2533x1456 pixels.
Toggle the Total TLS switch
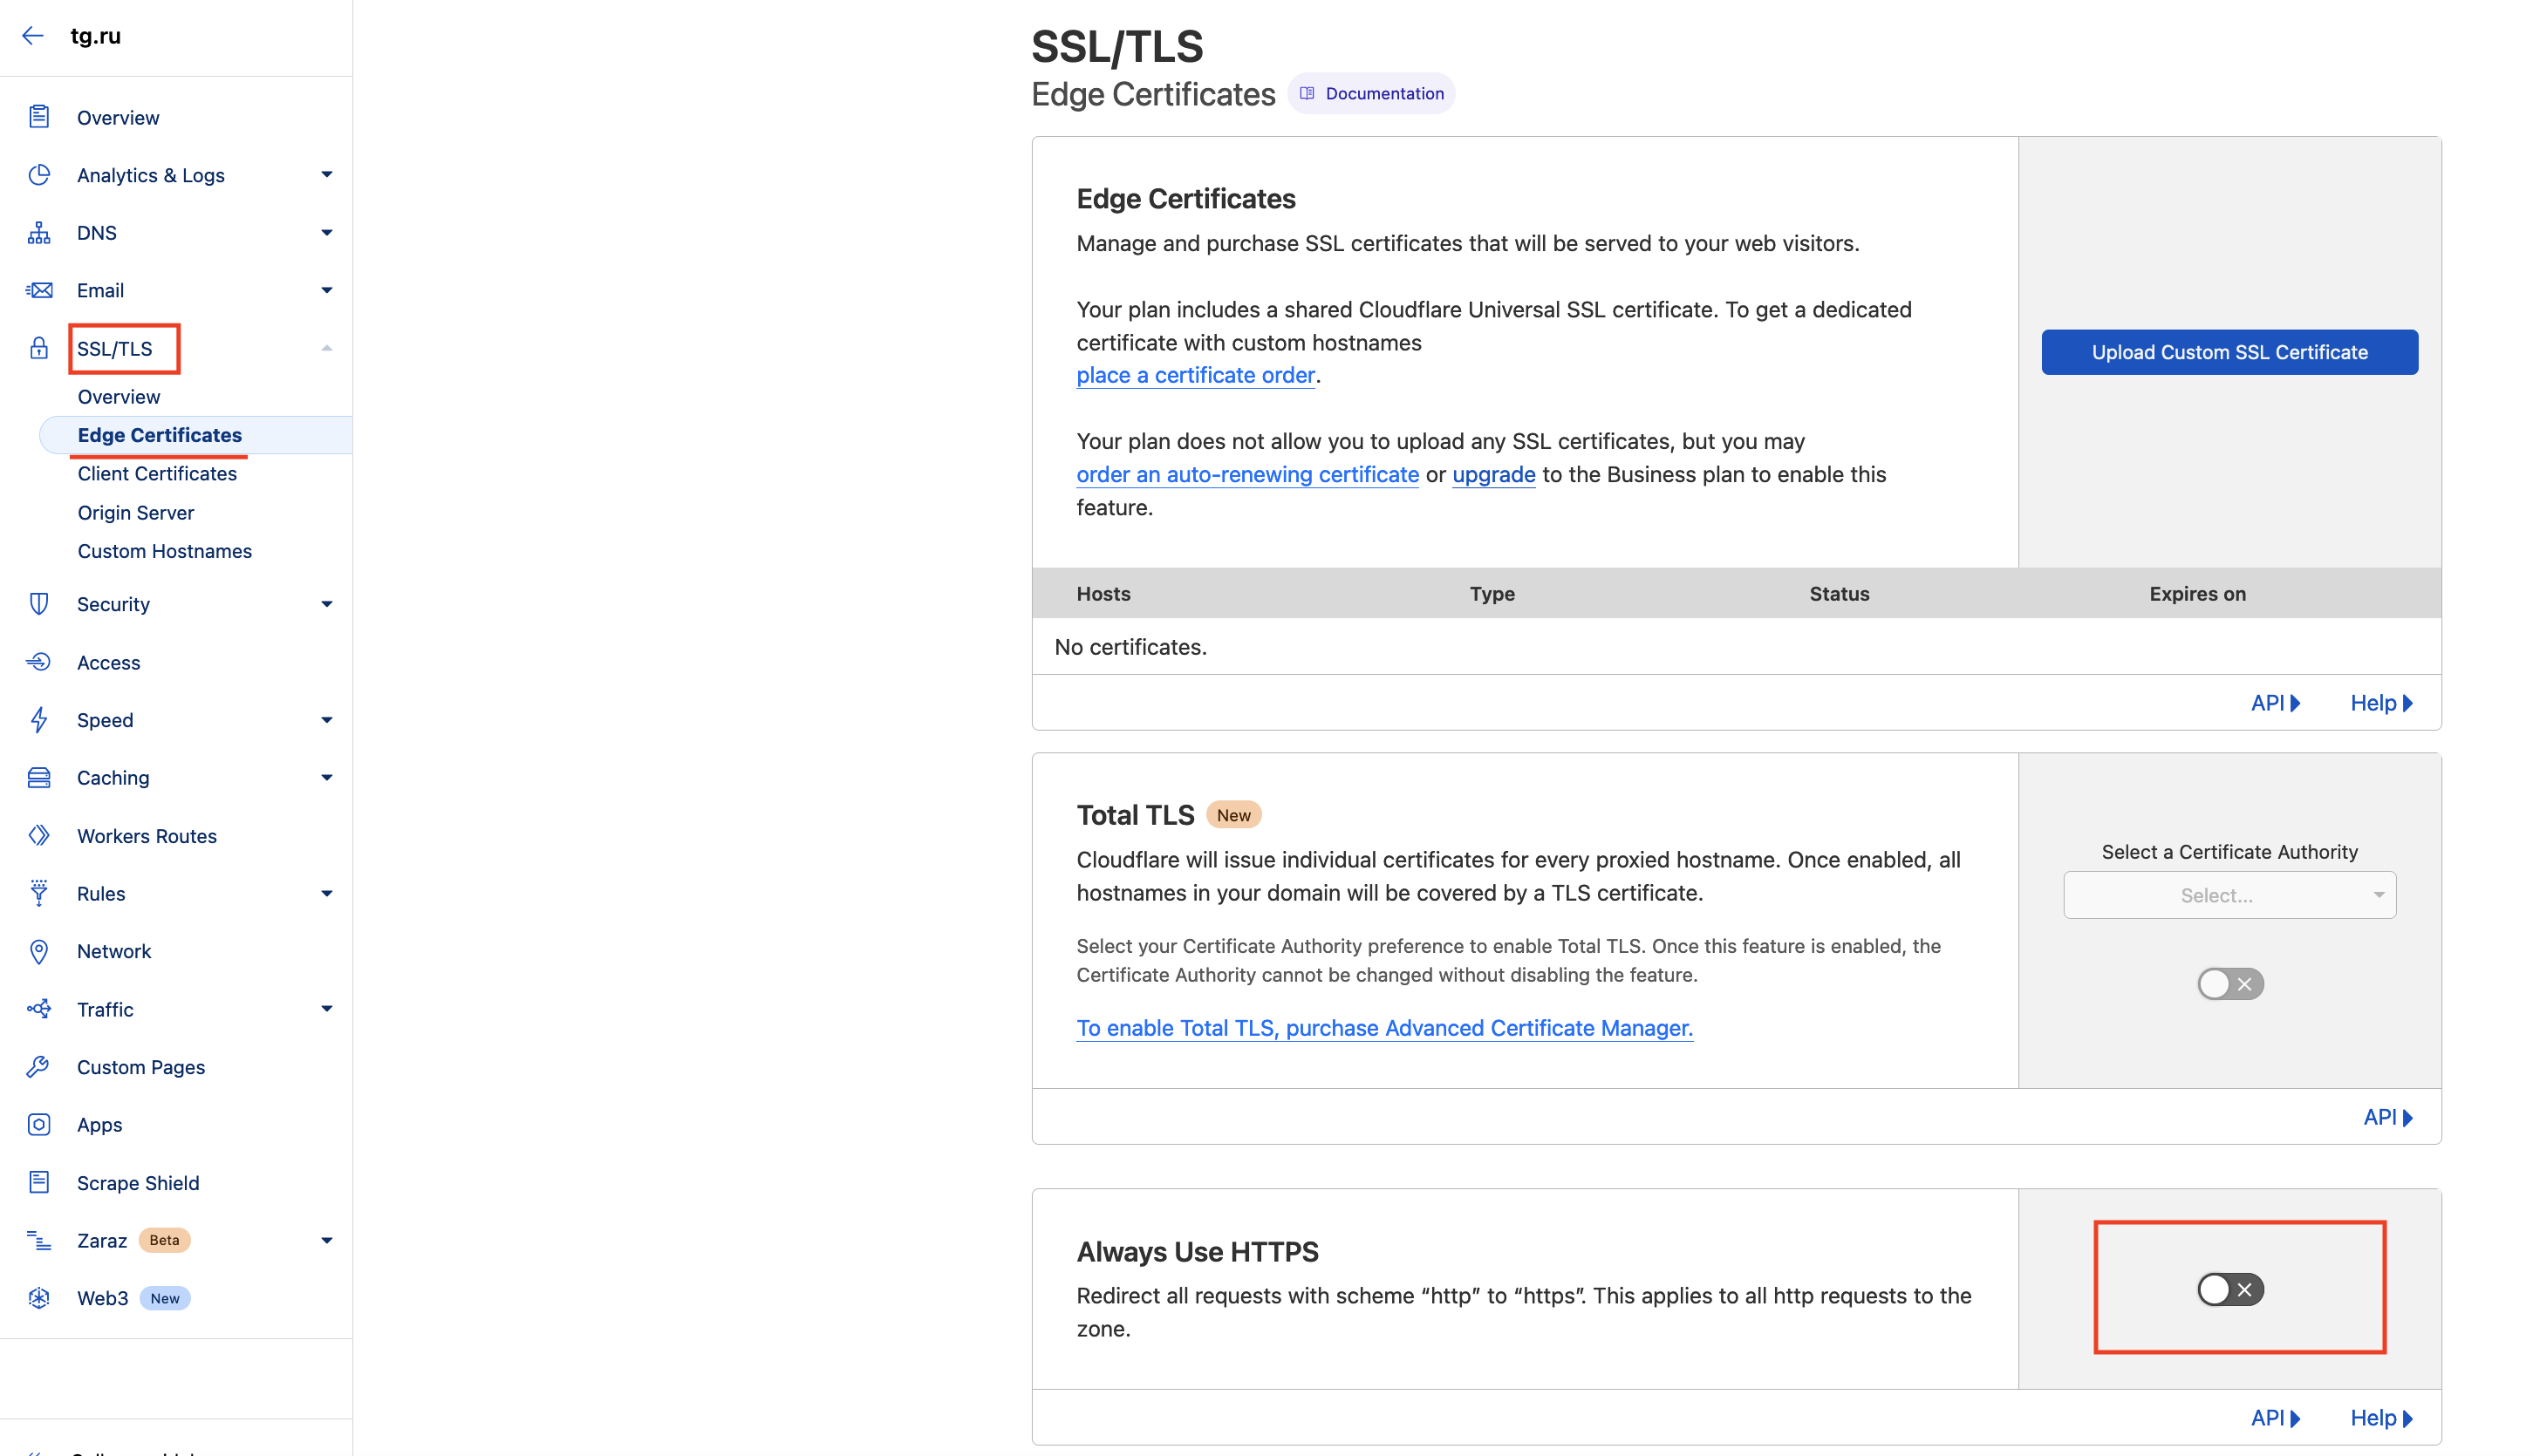(2229, 984)
